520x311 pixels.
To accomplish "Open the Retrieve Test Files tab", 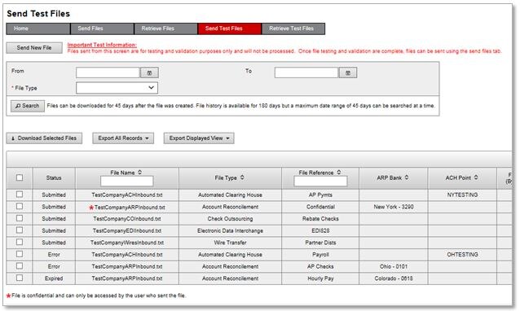I will 293,28.
